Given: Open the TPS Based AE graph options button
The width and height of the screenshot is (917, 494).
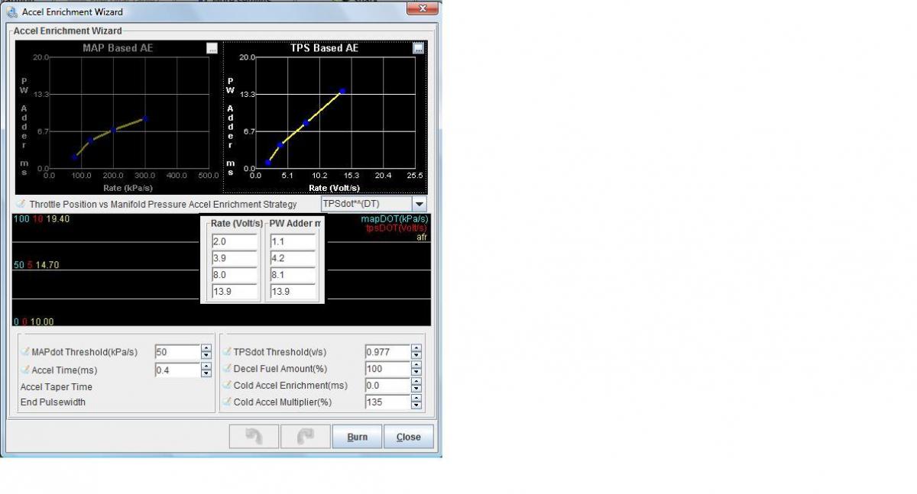Looking at the screenshot, I should 418,48.
